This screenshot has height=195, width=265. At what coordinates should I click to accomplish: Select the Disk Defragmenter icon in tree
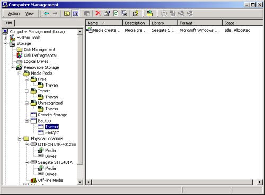click(20, 55)
